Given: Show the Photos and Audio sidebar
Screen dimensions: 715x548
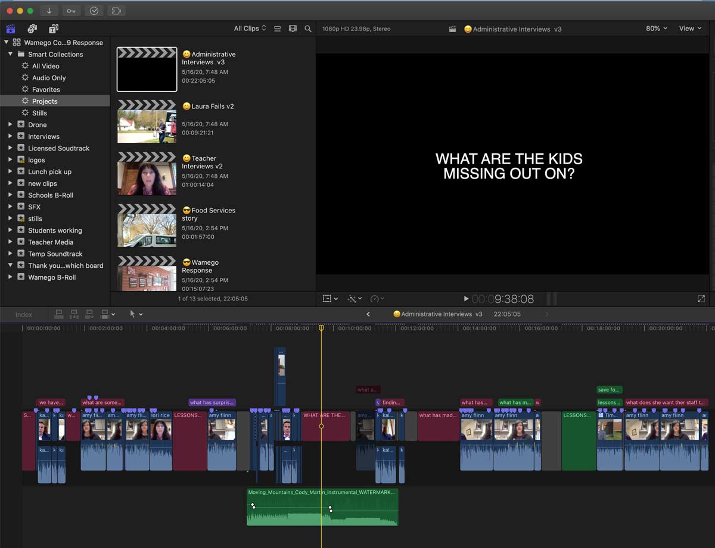Looking at the screenshot, I should [x=32, y=29].
